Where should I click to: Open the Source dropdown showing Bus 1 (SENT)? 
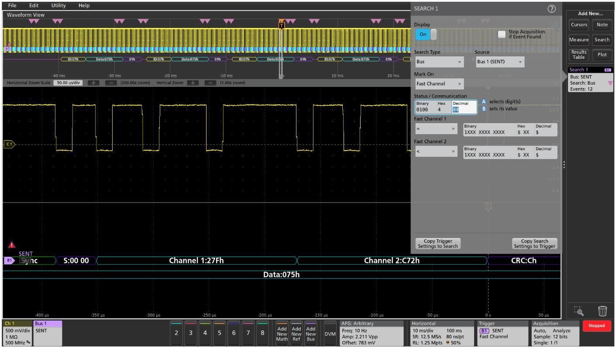pyautogui.click(x=499, y=62)
